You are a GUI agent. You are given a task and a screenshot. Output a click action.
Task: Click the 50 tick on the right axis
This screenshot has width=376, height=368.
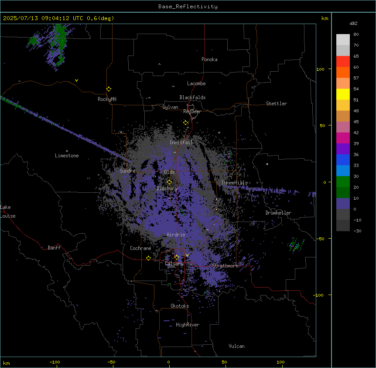[x=322, y=125]
